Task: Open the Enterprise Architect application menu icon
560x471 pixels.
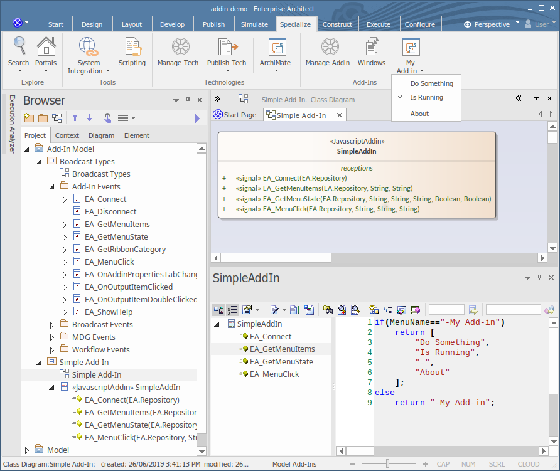Action: (x=18, y=23)
